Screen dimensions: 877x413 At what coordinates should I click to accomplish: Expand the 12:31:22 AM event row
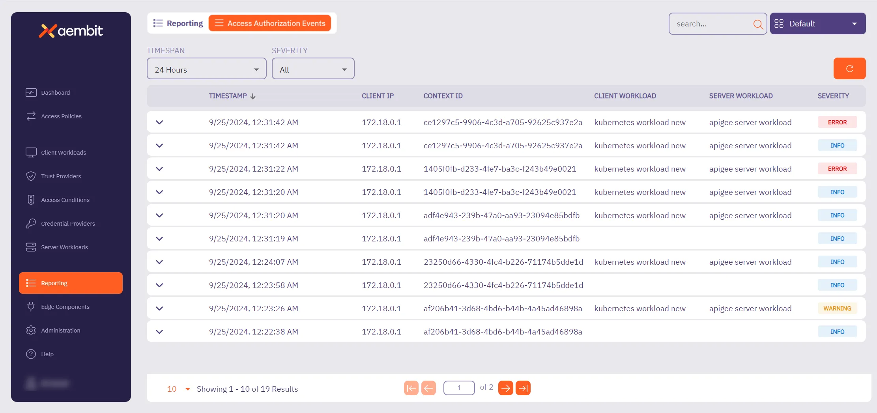point(159,169)
